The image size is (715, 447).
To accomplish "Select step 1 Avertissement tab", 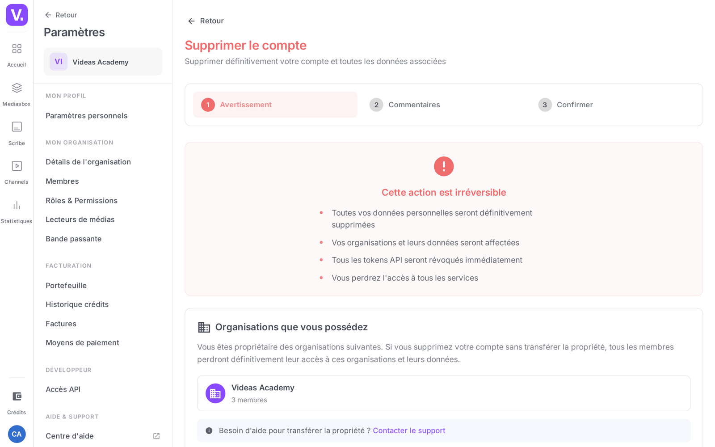I will point(275,105).
